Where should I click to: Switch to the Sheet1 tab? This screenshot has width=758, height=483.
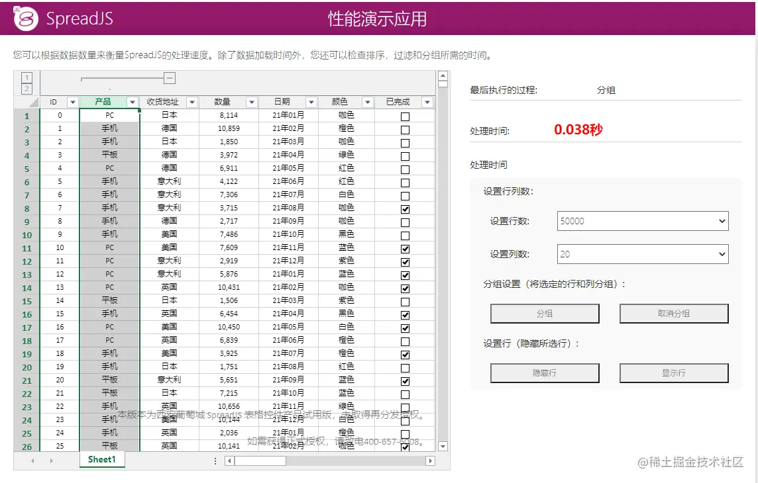tap(102, 459)
